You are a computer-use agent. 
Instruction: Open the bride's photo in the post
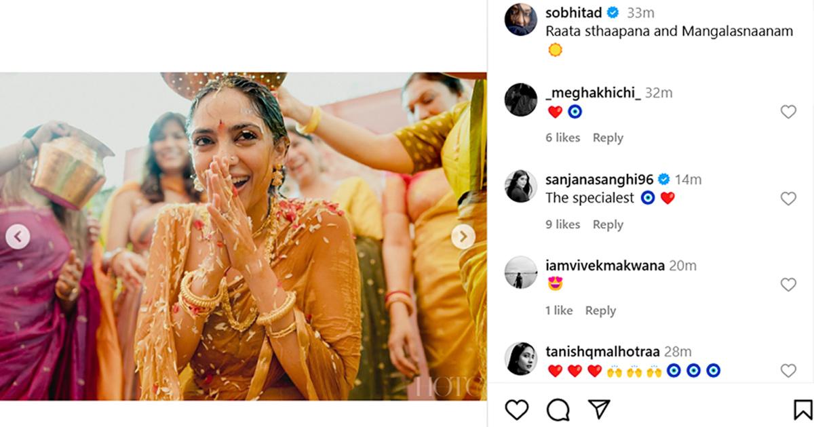[x=243, y=236]
